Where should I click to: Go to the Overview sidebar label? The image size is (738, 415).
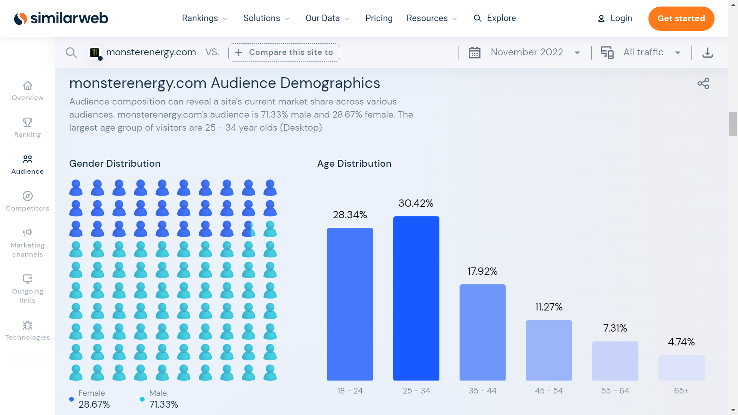[x=28, y=98]
